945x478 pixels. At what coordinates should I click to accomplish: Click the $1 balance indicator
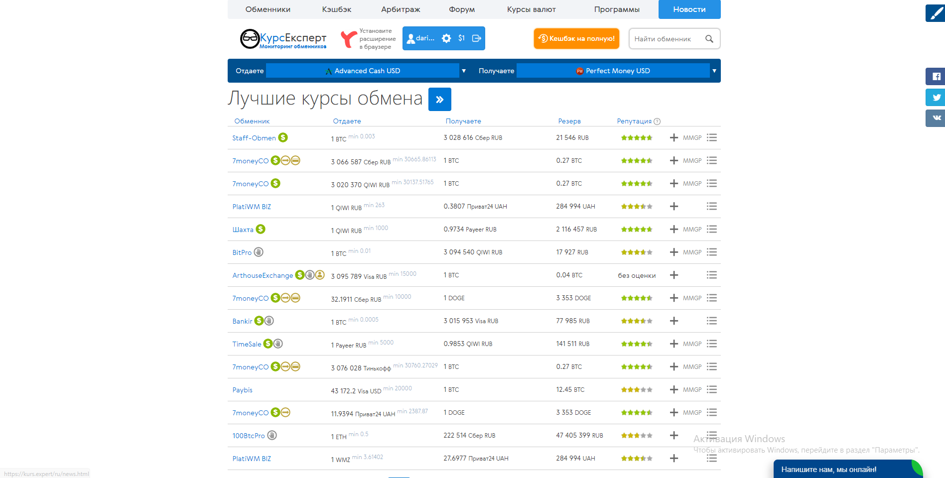(x=462, y=38)
